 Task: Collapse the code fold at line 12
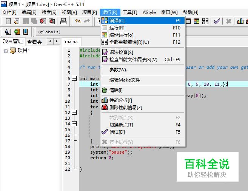pyautogui.click(x=74, y=112)
